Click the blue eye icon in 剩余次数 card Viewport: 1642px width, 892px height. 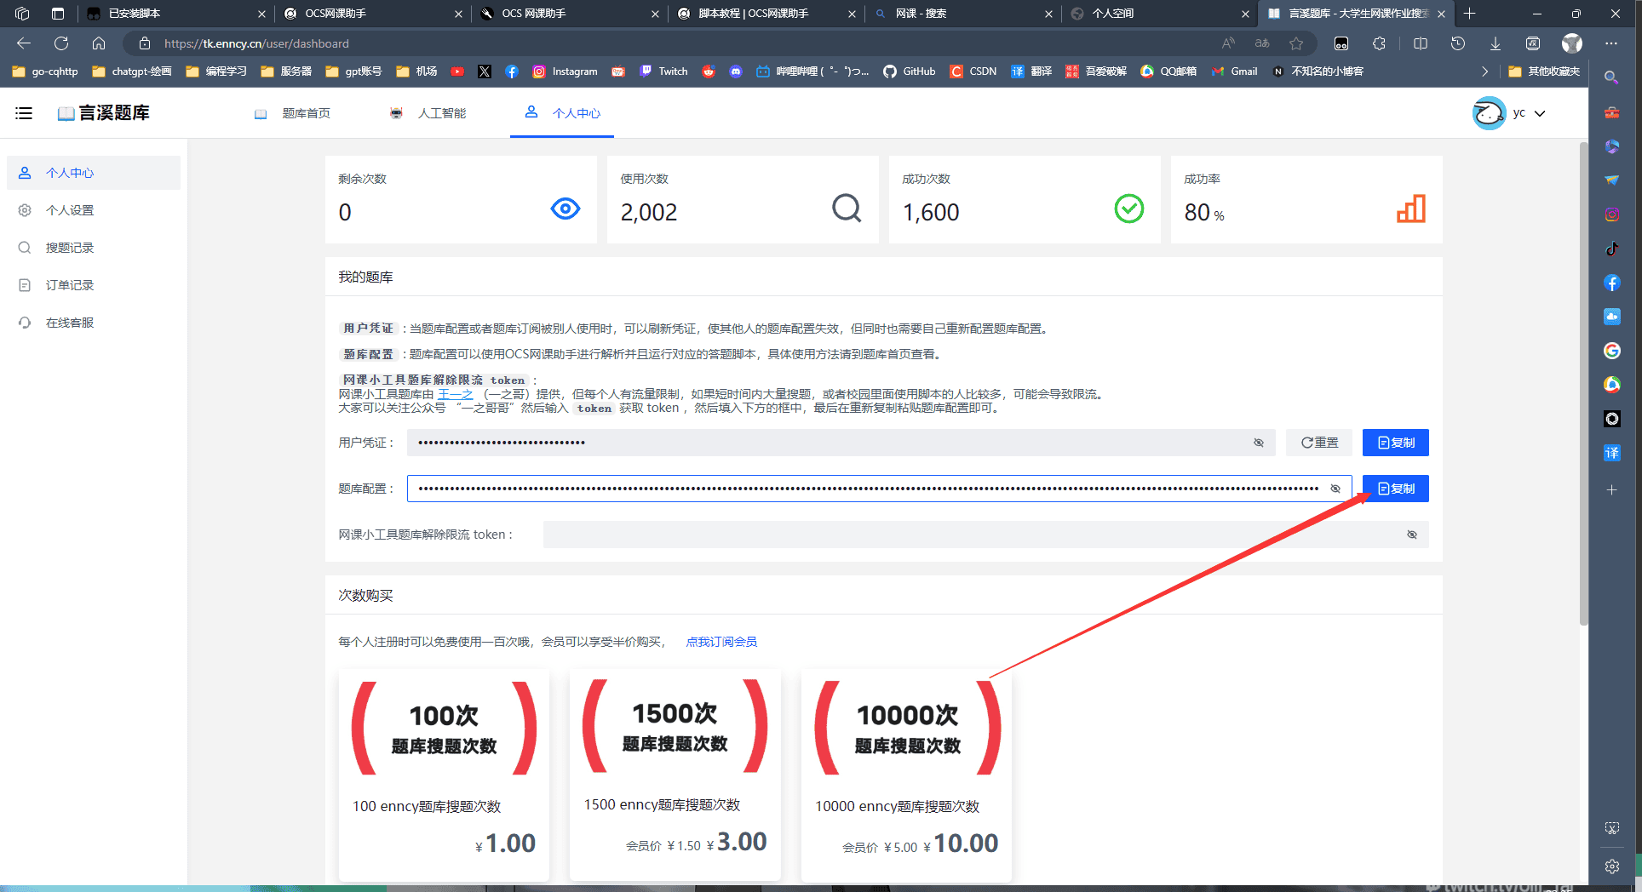tap(565, 209)
